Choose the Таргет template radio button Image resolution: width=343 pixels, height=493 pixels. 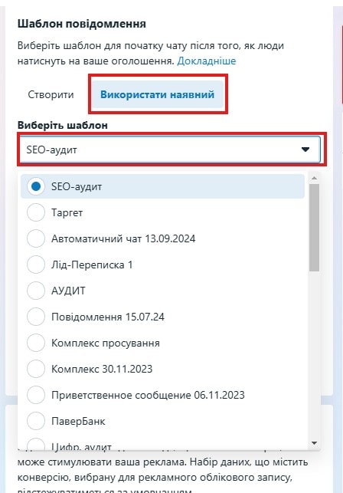(x=36, y=212)
